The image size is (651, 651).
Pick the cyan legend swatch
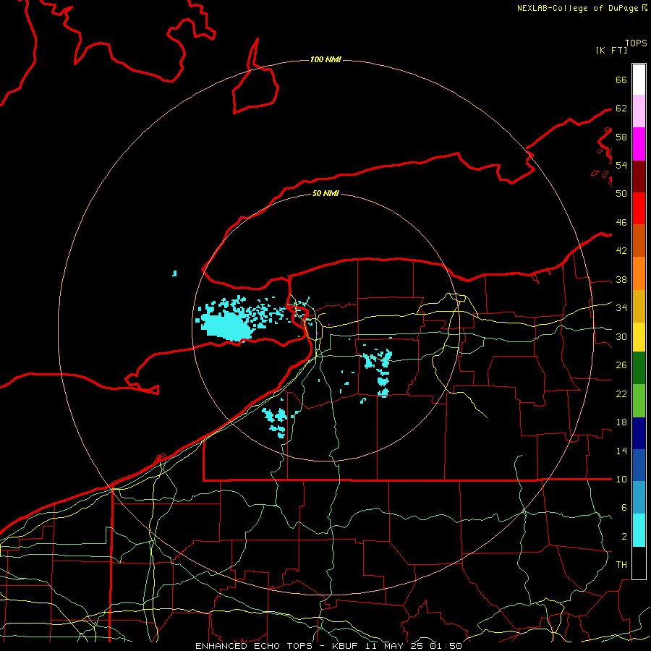(639, 530)
